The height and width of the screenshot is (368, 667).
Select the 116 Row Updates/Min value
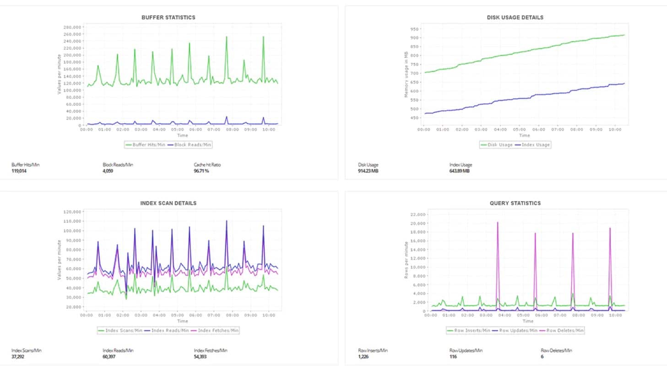pyautogui.click(x=453, y=357)
